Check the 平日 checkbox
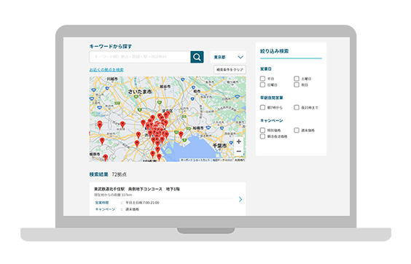The width and height of the screenshot is (411, 264). pyautogui.click(x=262, y=79)
